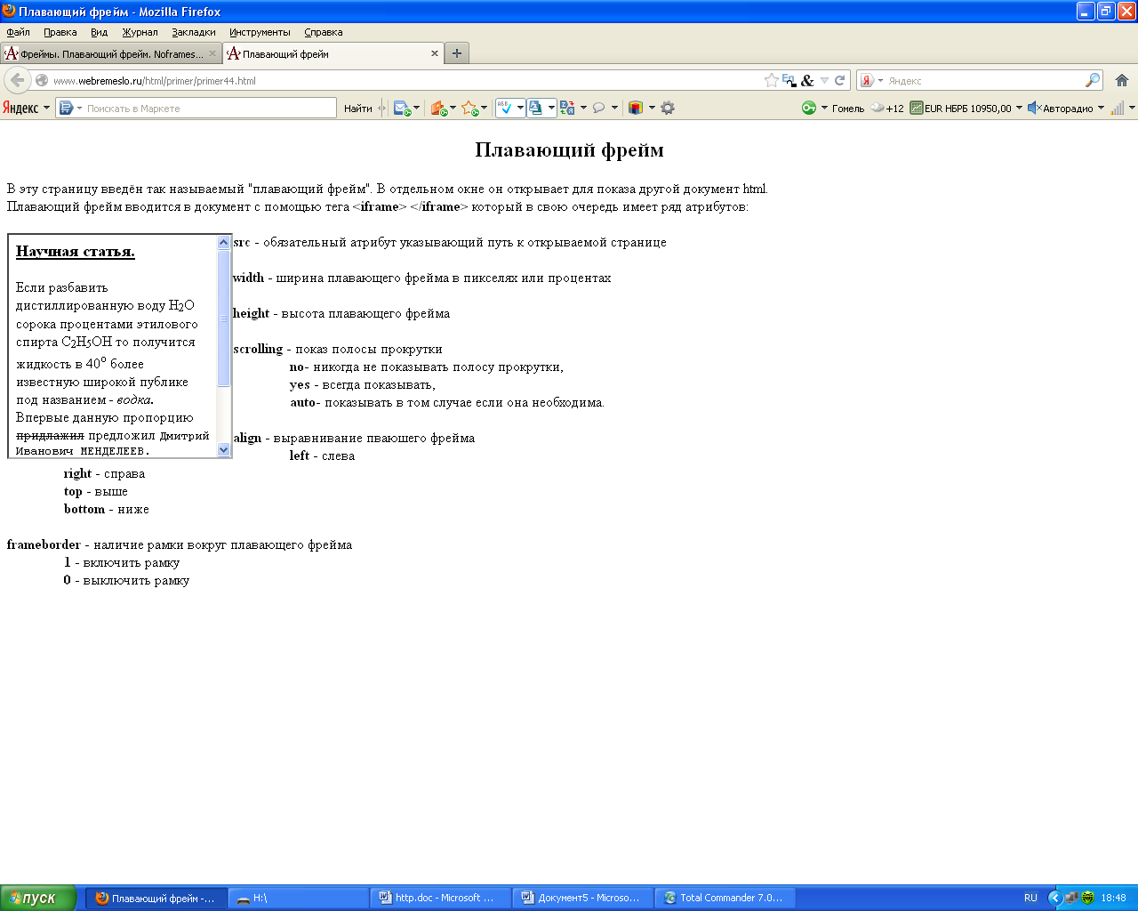Click the iframe scrollbar up arrow

pyautogui.click(x=223, y=242)
